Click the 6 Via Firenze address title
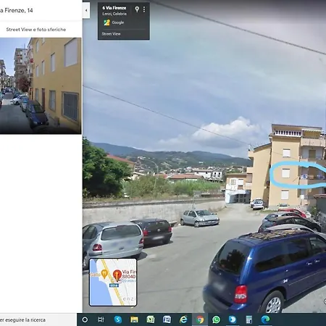Image resolution: width=326 pixels, height=326 pixels. (x=114, y=8)
